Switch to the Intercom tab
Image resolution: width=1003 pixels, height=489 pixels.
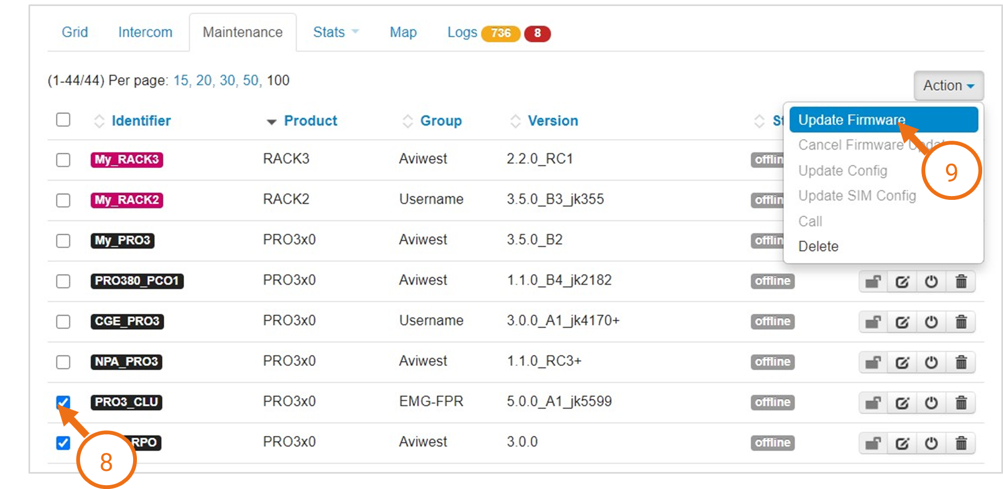coord(145,32)
